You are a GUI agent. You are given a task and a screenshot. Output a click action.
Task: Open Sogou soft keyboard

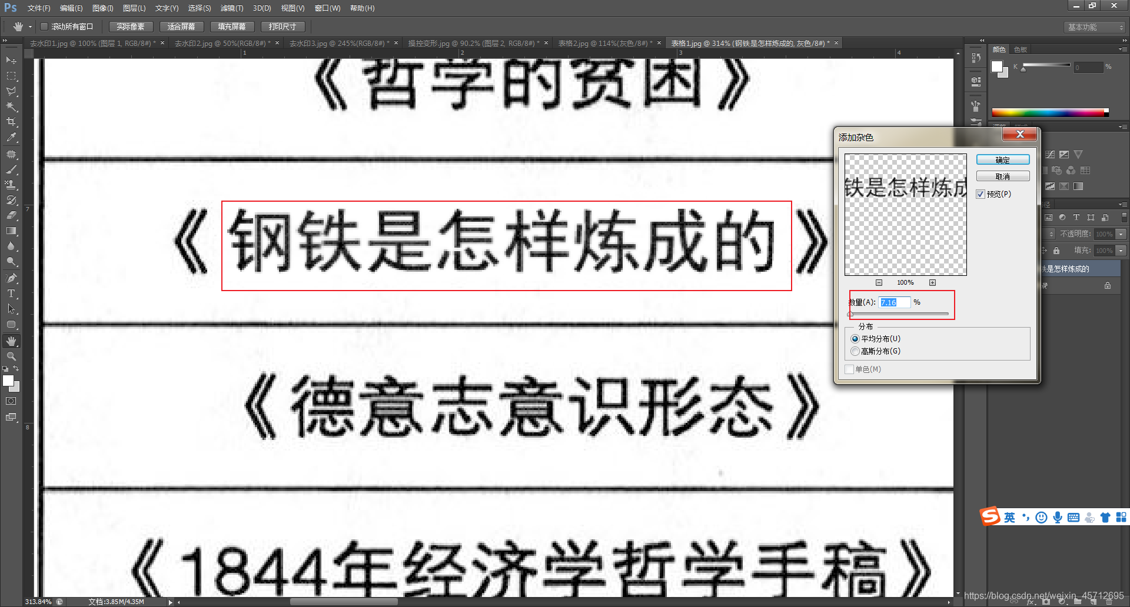click(x=1073, y=517)
